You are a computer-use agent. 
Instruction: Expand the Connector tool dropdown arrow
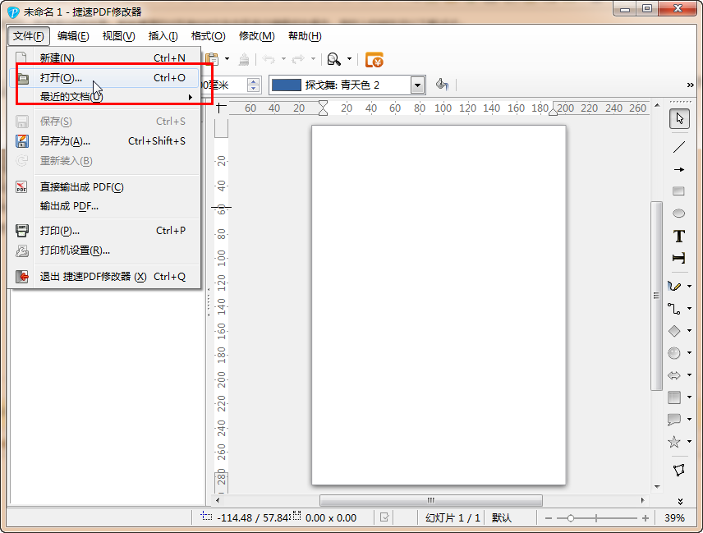pyautogui.click(x=690, y=309)
